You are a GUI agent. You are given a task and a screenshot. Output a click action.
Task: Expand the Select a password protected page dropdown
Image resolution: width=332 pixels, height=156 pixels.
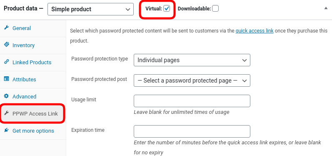pyautogui.click(x=192, y=81)
